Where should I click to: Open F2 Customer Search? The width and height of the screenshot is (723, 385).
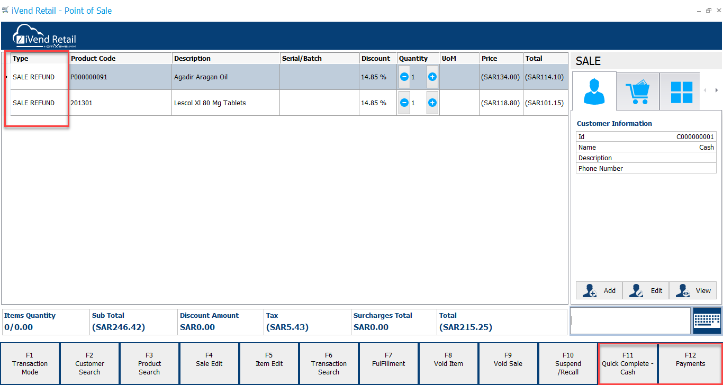[x=90, y=363]
